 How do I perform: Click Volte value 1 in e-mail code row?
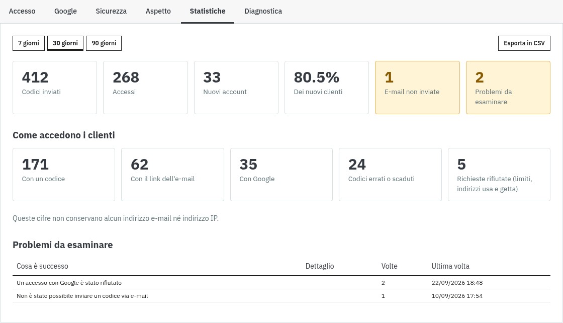click(383, 296)
